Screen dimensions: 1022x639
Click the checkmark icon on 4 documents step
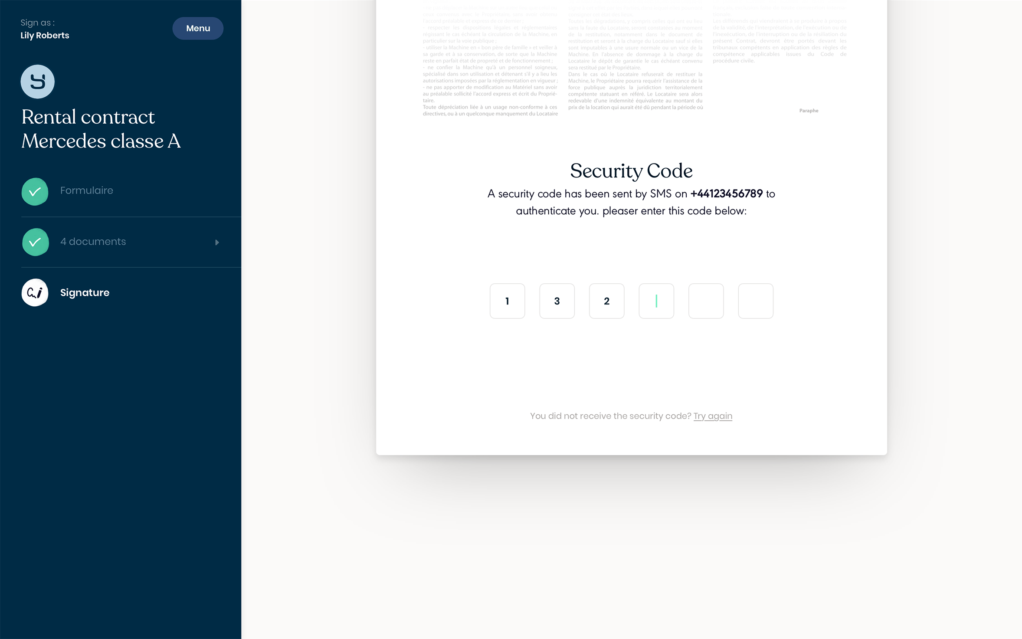pos(35,242)
